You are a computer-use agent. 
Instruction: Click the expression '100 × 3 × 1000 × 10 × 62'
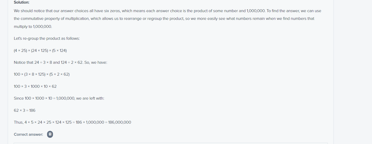tap(35, 86)
